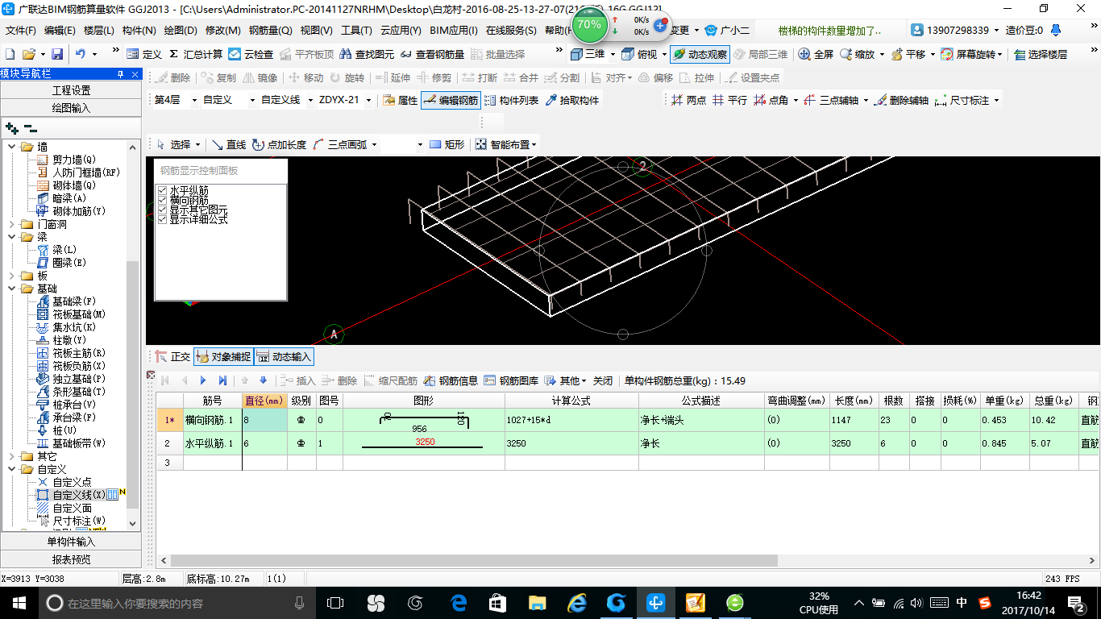Screen dimensions: 1101x619
Task: Click 报表预览 navigation button
Action: click(71, 559)
